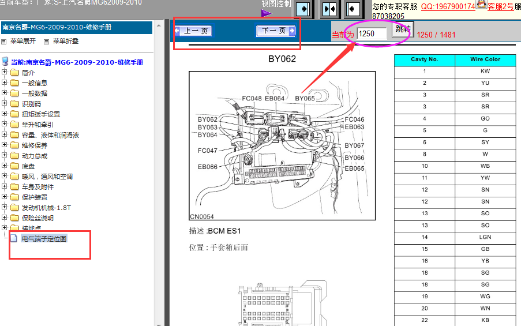Screen dimensions: 521x326
Task: Click the folder icon for 底盘
Action: [x=14, y=166]
